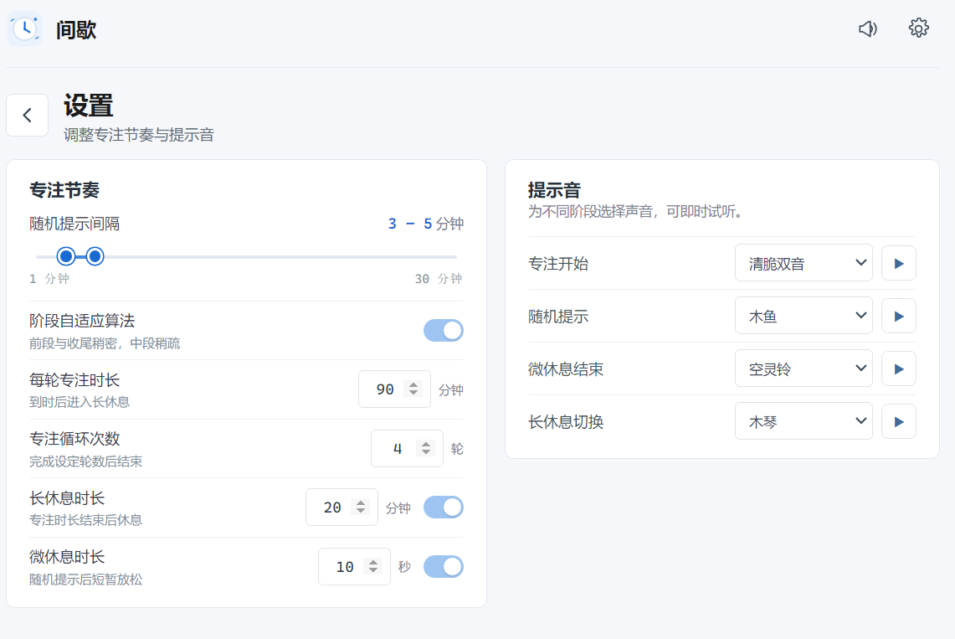955x639 pixels.
Task: Click the 前段与收尾稍密，中段稍疏 description
Action: 105,343
